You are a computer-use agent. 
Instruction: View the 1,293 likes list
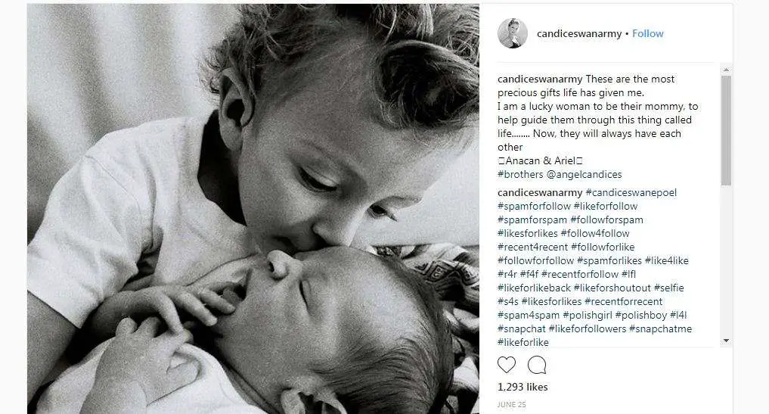(x=522, y=387)
